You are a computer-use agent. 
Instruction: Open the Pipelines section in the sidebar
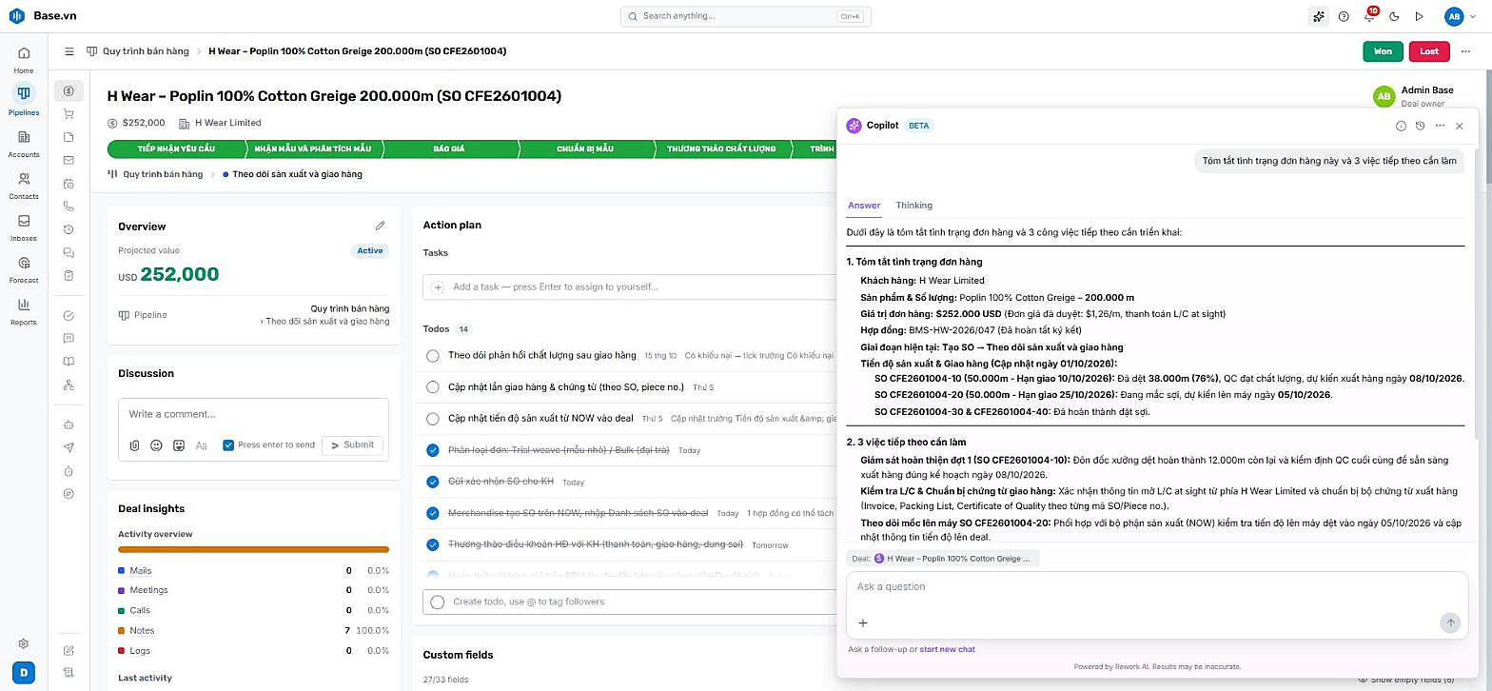click(24, 100)
